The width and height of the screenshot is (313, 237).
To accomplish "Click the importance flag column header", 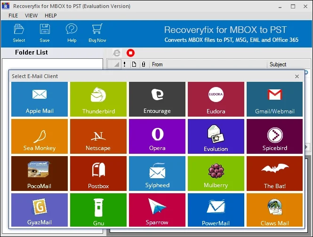I will click(125, 64).
